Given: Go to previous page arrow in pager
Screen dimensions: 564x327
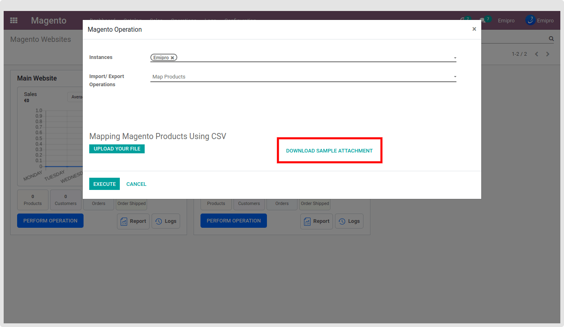Looking at the screenshot, I should pyautogui.click(x=537, y=54).
